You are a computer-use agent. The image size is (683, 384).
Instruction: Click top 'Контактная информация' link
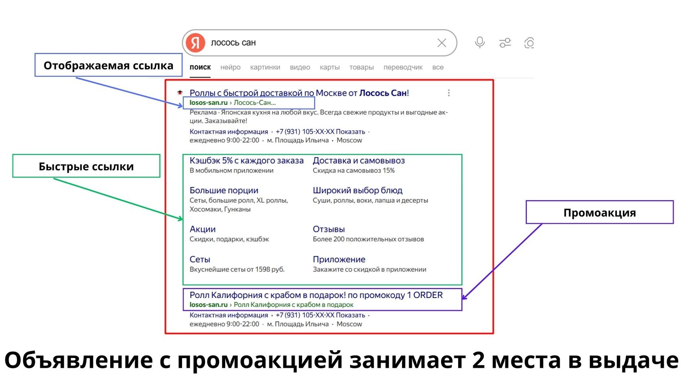point(229,132)
